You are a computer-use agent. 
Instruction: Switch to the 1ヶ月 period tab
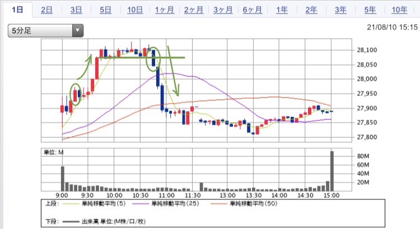pos(165,10)
